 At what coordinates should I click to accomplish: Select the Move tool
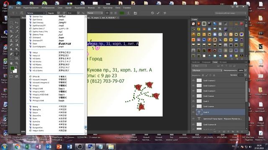coord(17,22)
